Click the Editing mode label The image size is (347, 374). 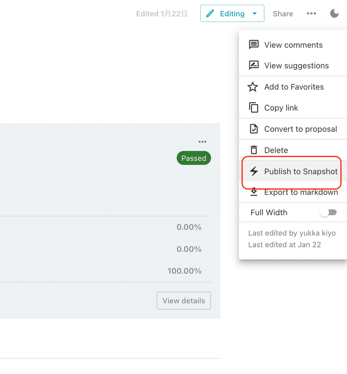point(232,14)
